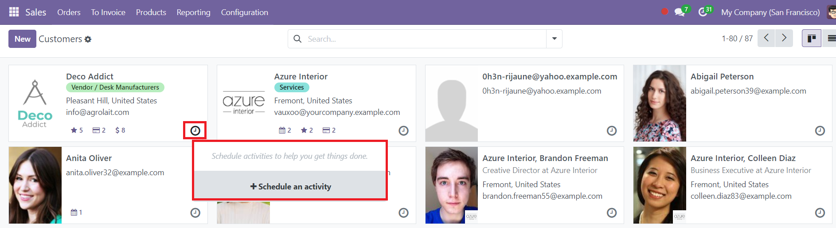Screen dimensions: 836x228
Task: Click Schedule an activity
Action: point(290,186)
